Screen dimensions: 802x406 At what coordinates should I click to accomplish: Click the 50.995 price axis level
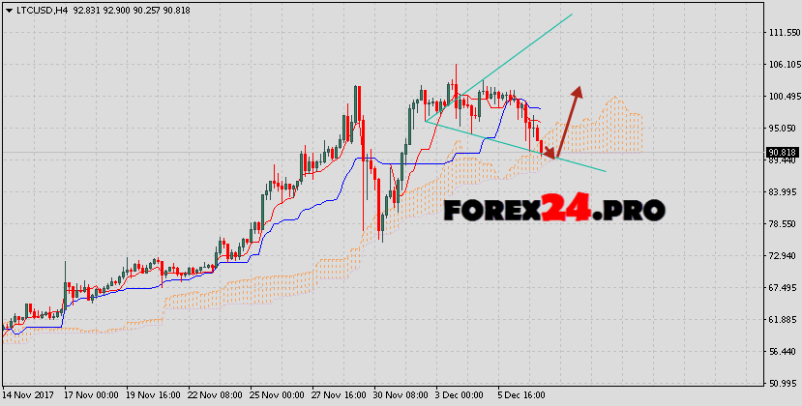tap(781, 383)
